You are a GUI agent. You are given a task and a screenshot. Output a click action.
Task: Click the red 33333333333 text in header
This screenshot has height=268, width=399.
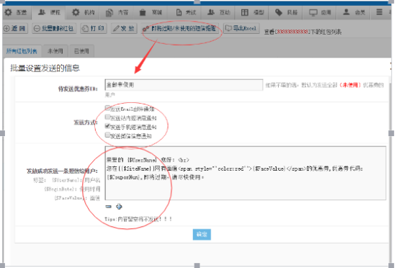tap(292, 32)
